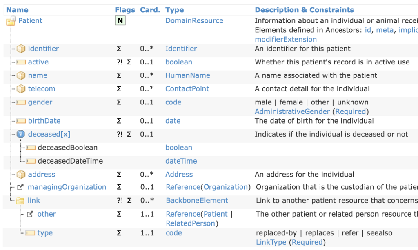The height and width of the screenshot is (250, 418).
Task: Open the boolean type link for active
Action: coord(179,62)
